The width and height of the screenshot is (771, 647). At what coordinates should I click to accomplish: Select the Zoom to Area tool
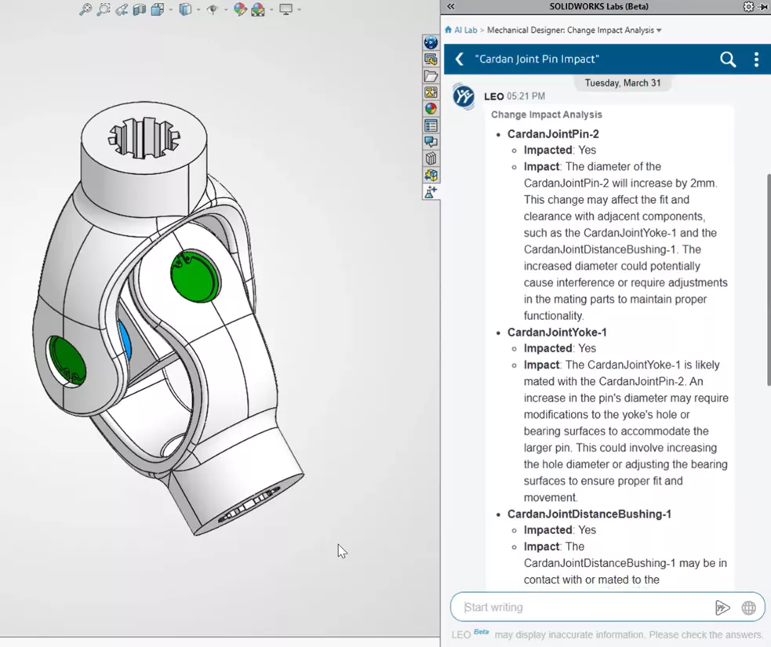104,9
